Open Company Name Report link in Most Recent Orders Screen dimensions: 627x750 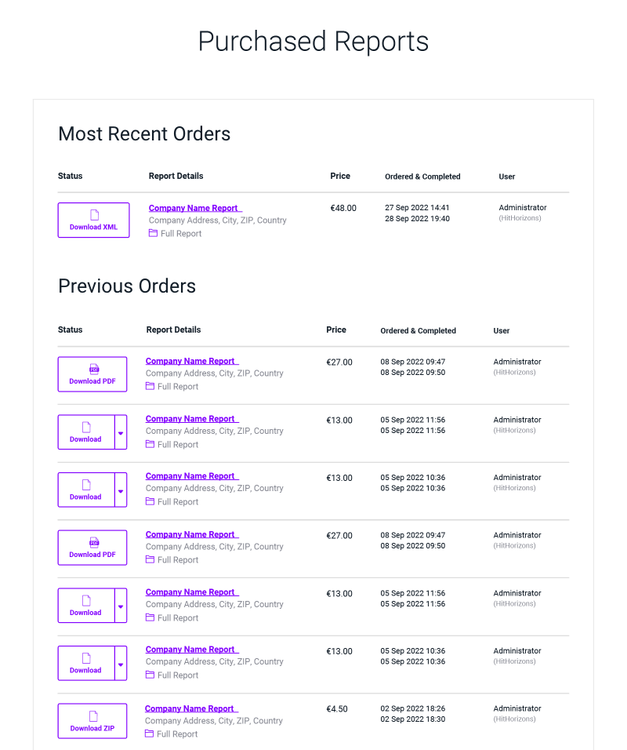195,208
